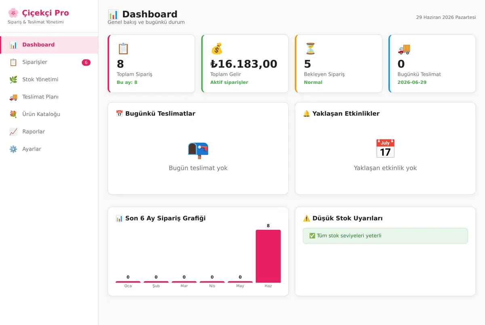Click "Tüm stok seviyeleri yeterli" message
The image size is (485, 325).
pos(349,236)
